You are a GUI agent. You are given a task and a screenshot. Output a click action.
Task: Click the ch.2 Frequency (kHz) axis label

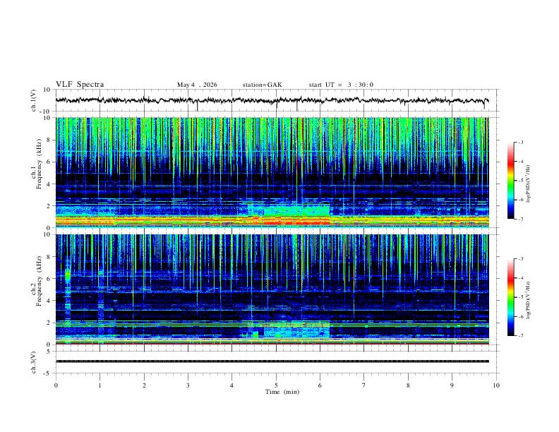[x=39, y=282]
